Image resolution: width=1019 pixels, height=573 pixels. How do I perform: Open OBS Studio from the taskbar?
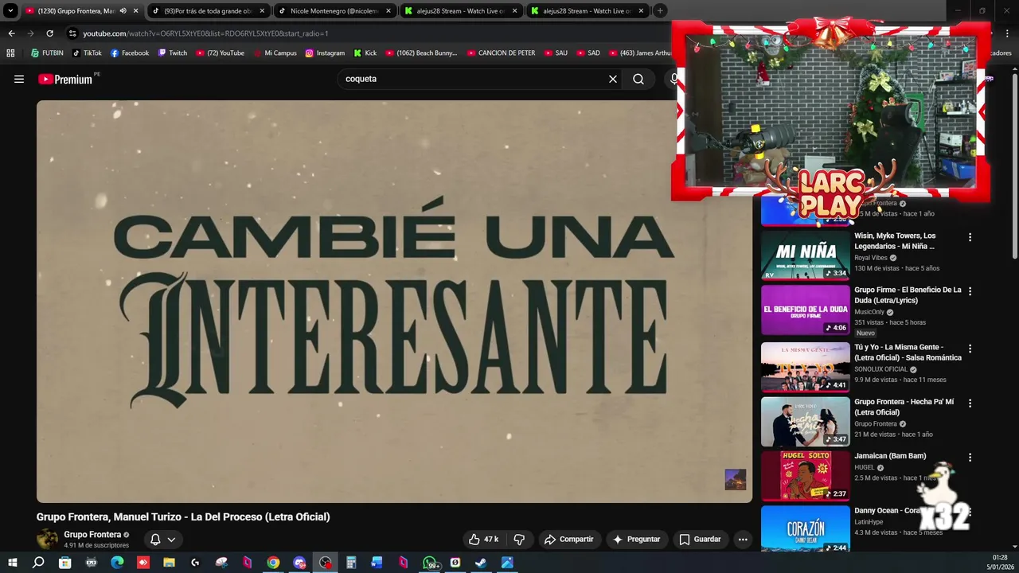pyautogui.click(x=326, y=563)
